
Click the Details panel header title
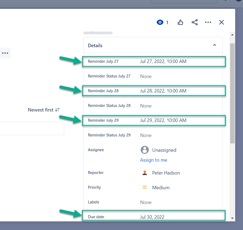95,46
